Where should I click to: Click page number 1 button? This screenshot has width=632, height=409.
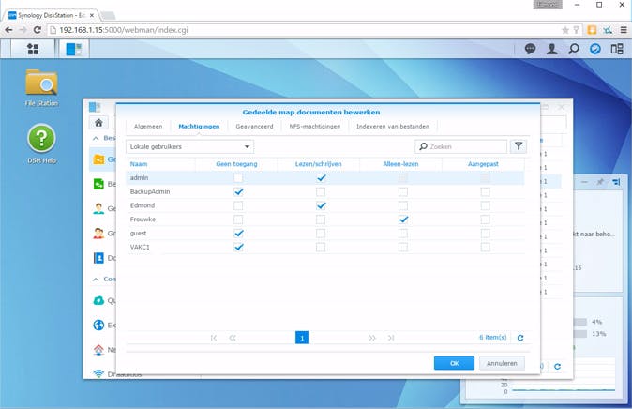click(302, 338)
